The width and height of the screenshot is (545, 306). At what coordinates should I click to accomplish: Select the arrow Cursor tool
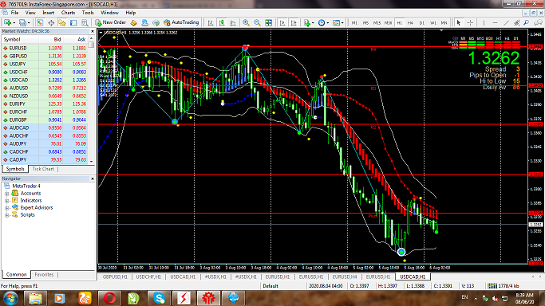pos(459,22)
